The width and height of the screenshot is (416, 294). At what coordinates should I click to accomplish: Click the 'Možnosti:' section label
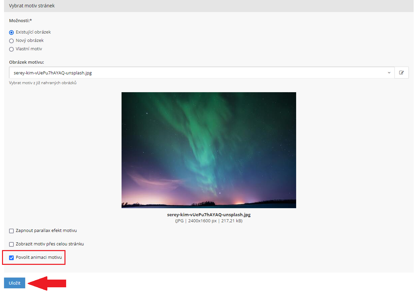click(20, 20)
